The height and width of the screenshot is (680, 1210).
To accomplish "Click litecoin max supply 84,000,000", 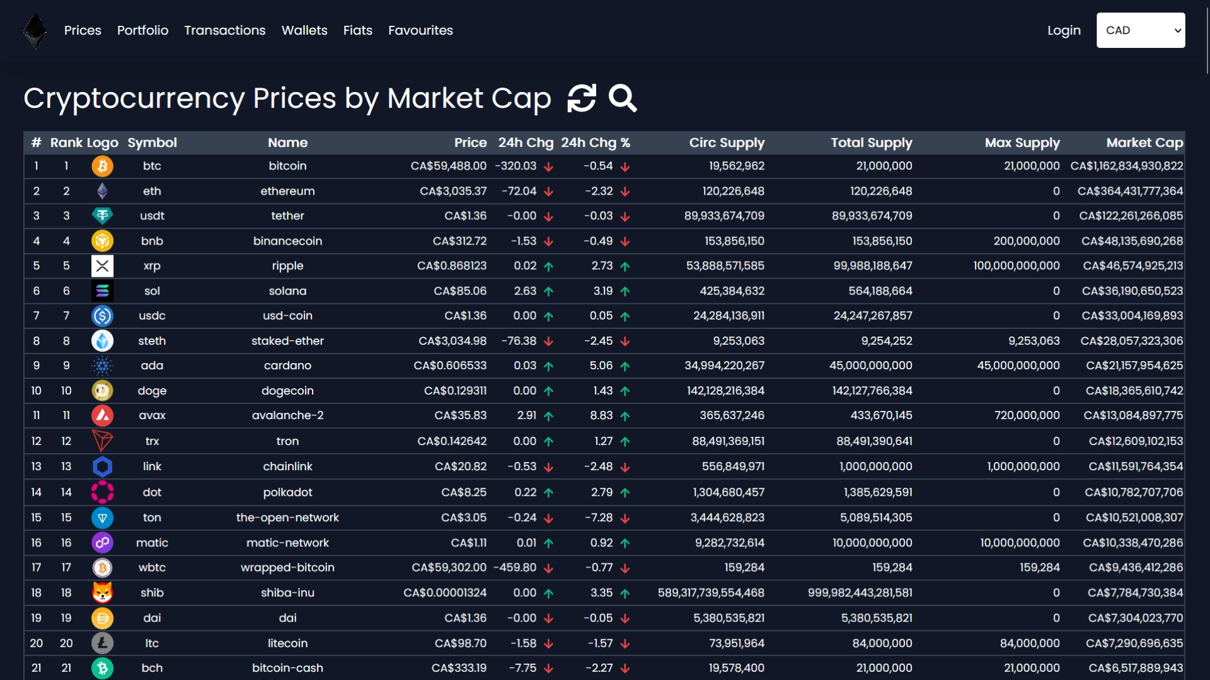I will [1030, 643].
